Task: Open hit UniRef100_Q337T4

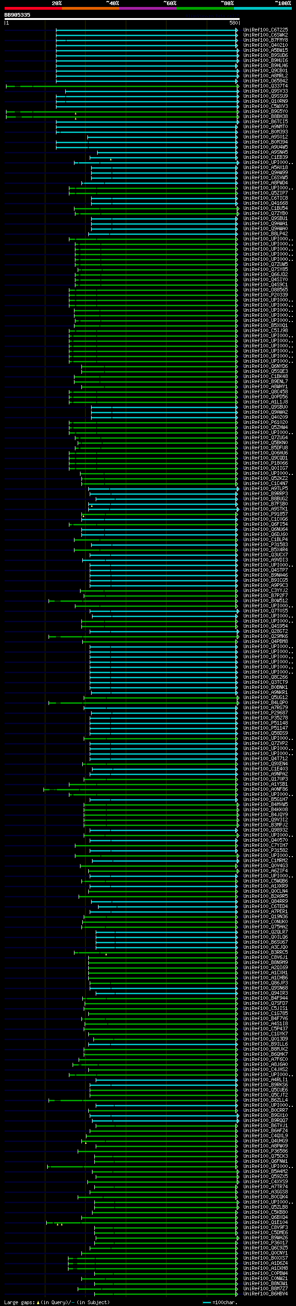Action: (265, 86)
